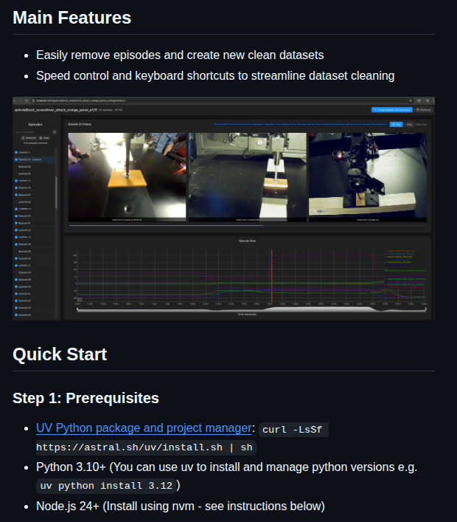Click the 'Main Features' heading
457x522 pixels.
click(x=71, y=18)
